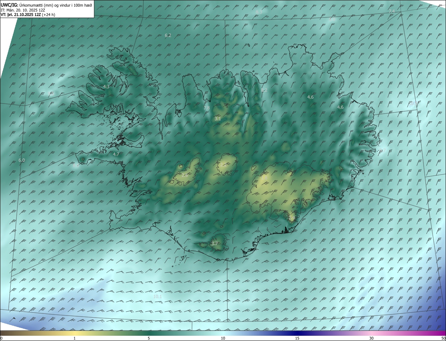
Task: Click the 6.2 value label north of the Westfjords
Action: tap(168, 36)
